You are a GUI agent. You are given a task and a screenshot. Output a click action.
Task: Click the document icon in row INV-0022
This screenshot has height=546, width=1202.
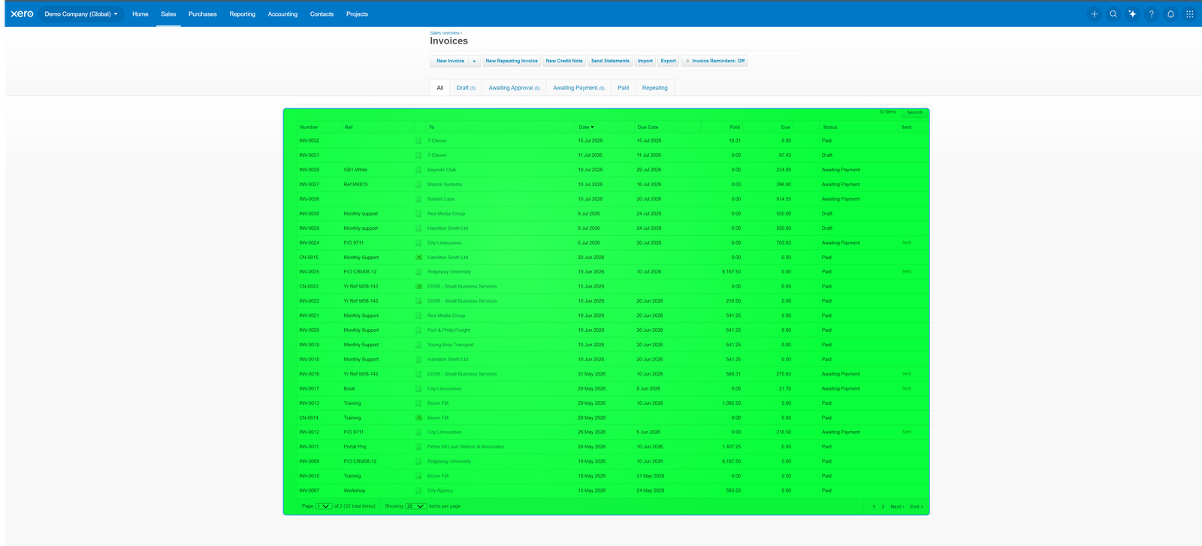418,301
